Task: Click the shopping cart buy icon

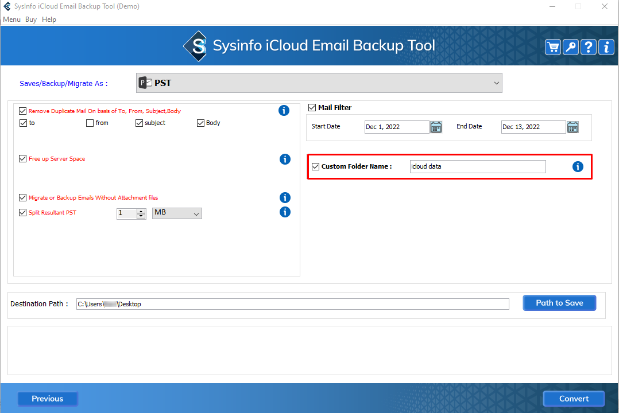Action: pos(553,47)
